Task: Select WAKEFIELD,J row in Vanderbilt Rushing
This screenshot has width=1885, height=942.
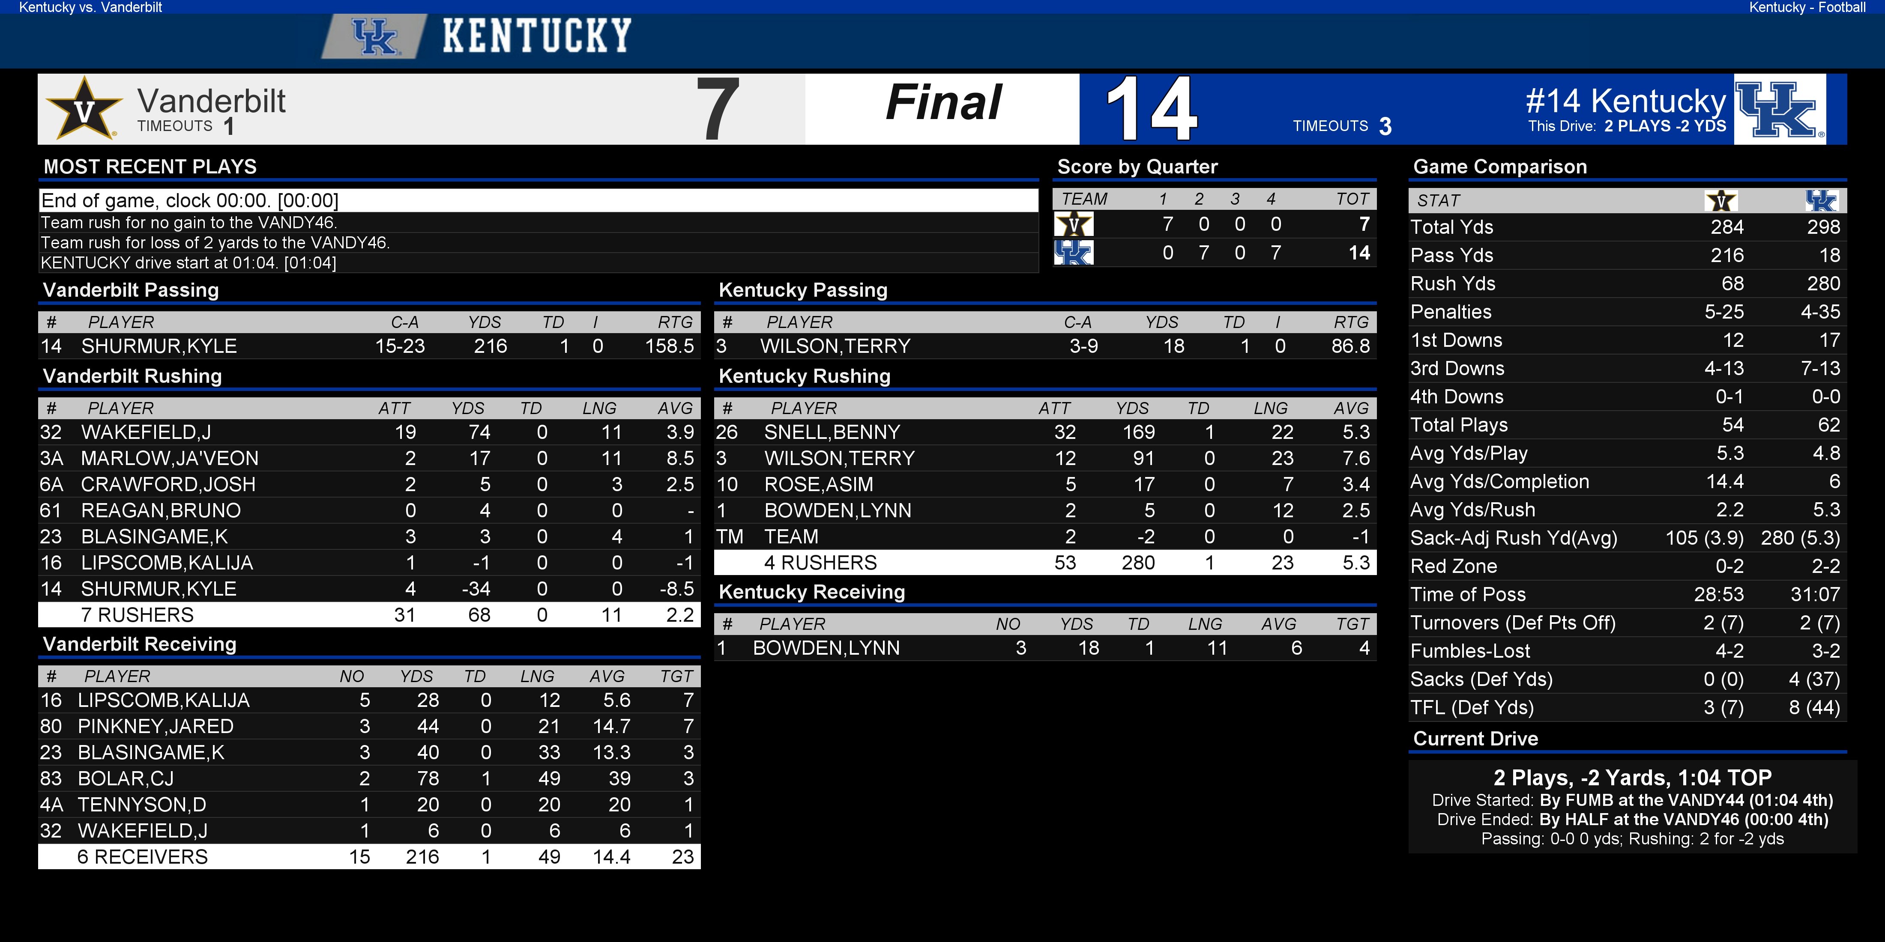Action: 370,432
